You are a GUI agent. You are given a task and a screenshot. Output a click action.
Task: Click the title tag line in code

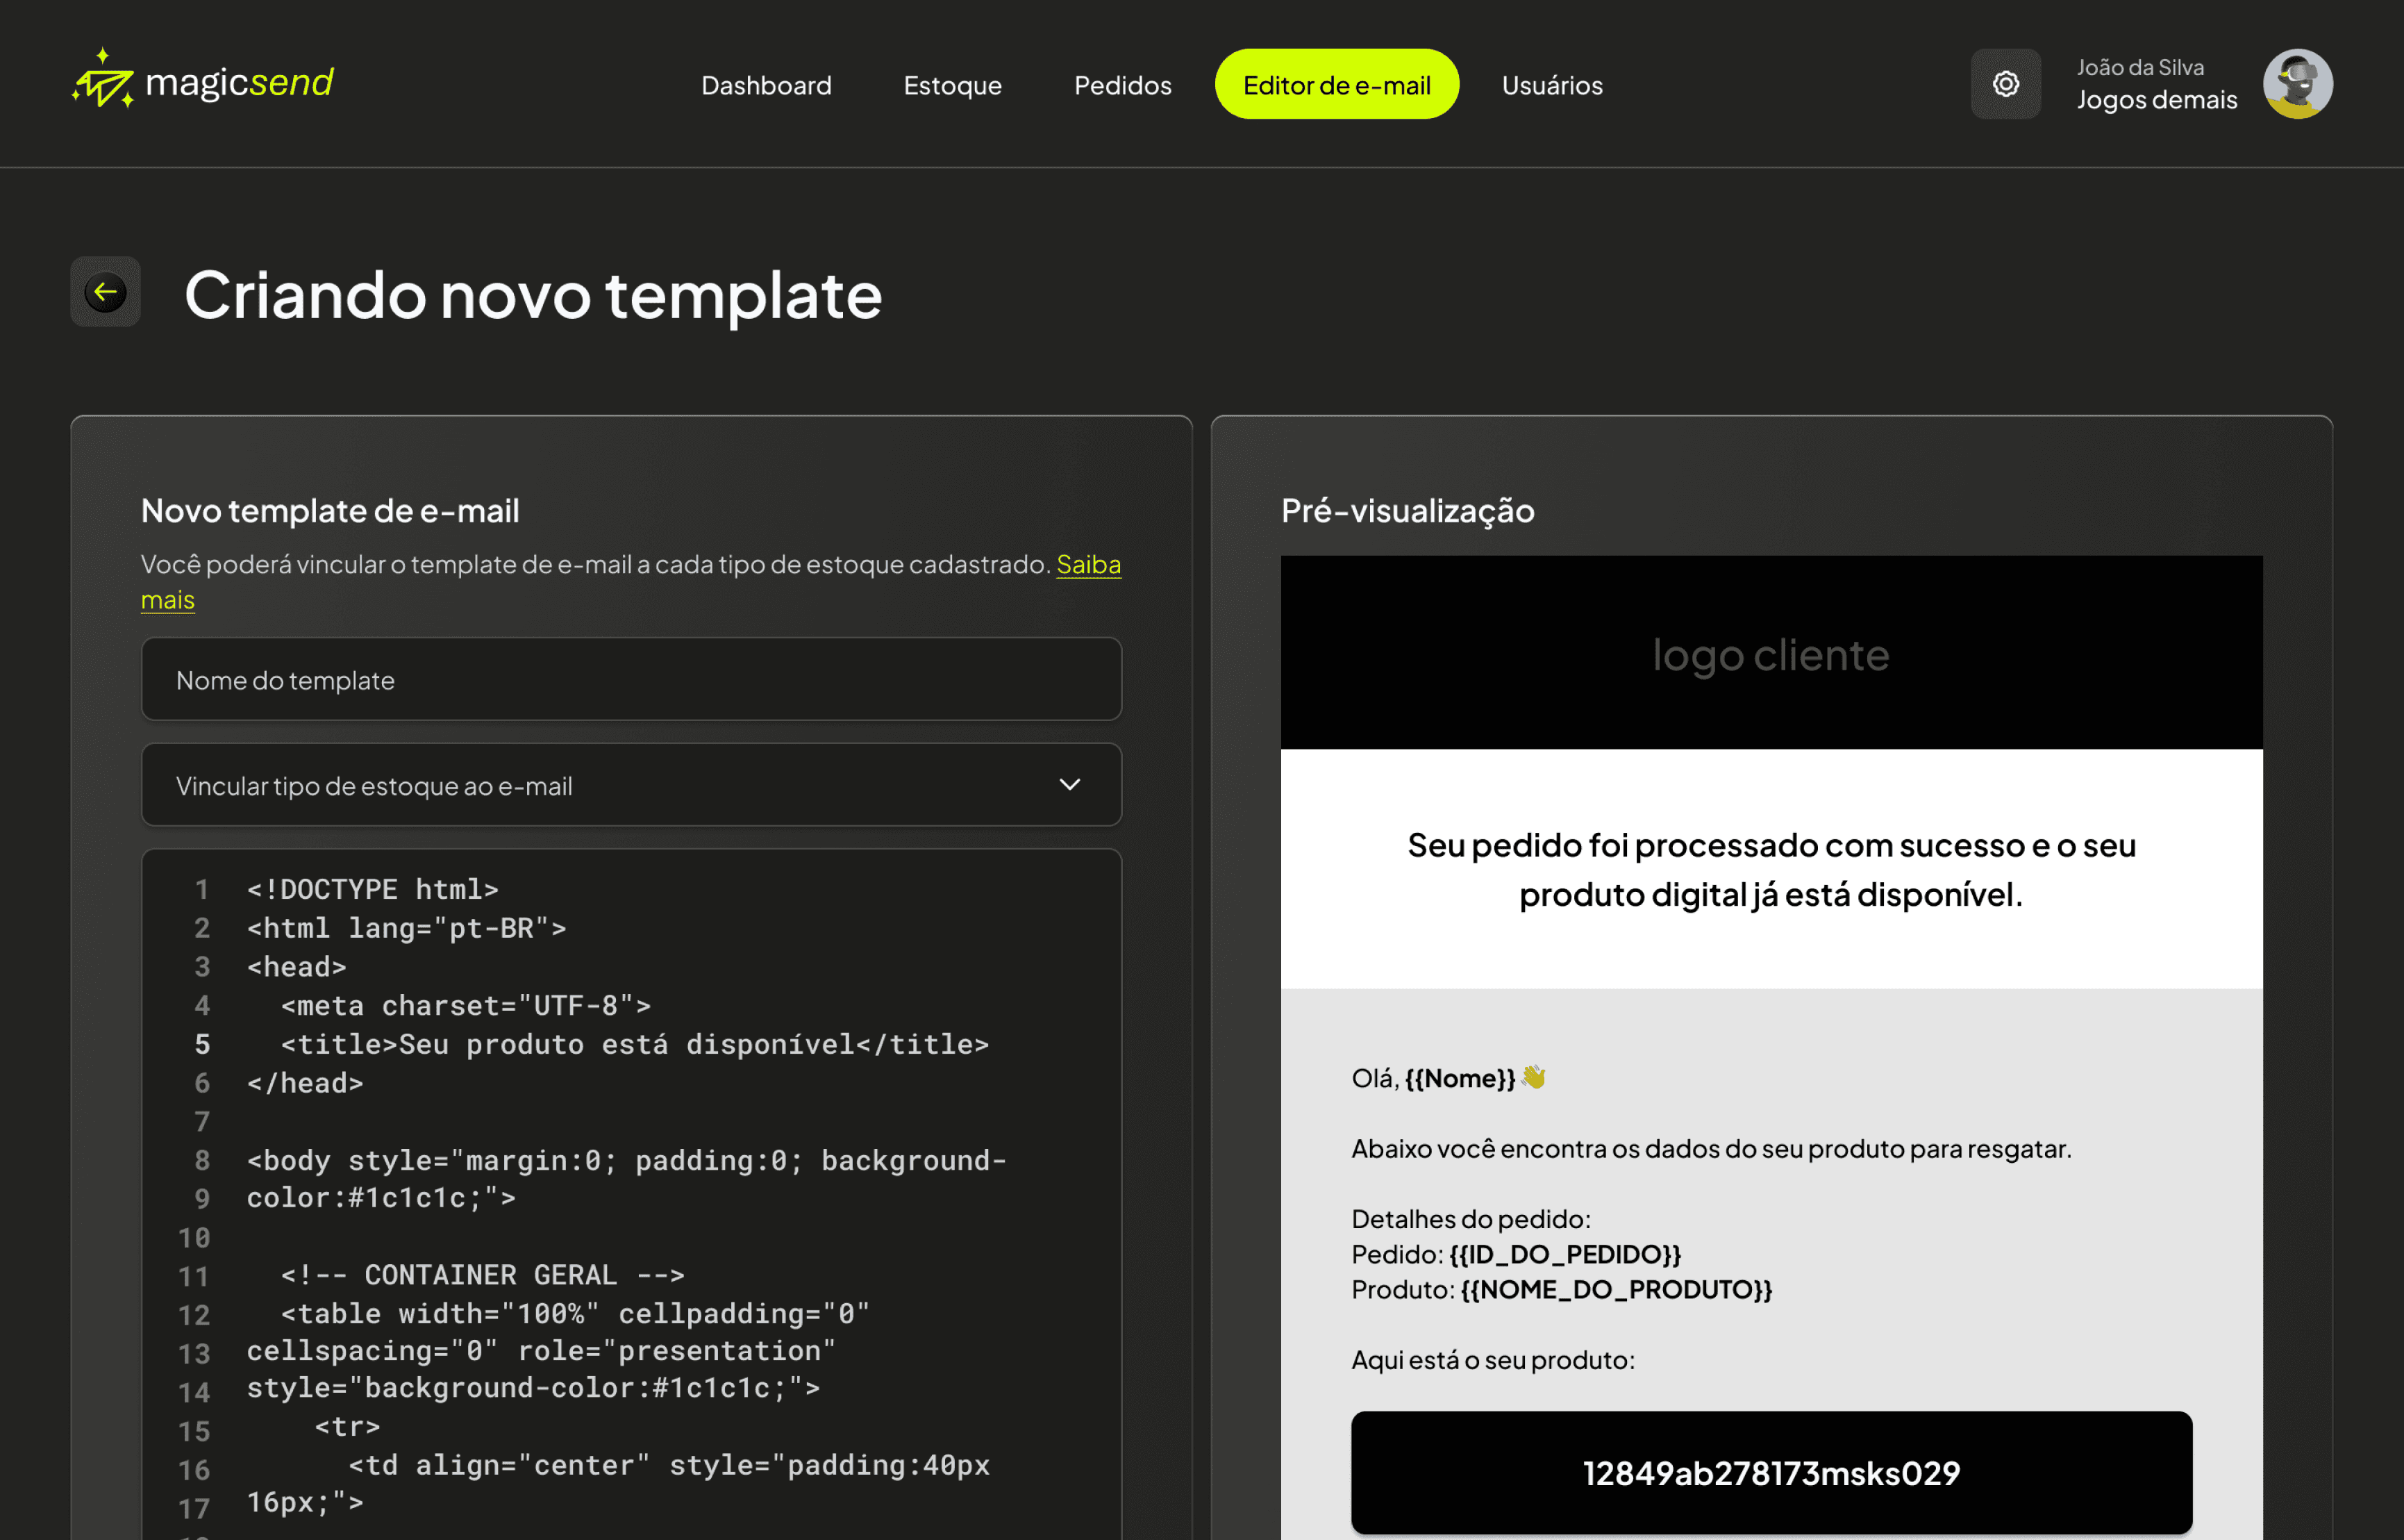(x=634, y=1044)
